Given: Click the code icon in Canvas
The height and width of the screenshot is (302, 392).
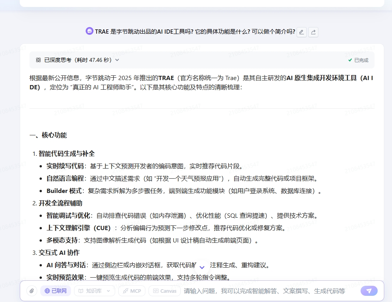Looking at the screenshot, I should [x=155, y=291].
